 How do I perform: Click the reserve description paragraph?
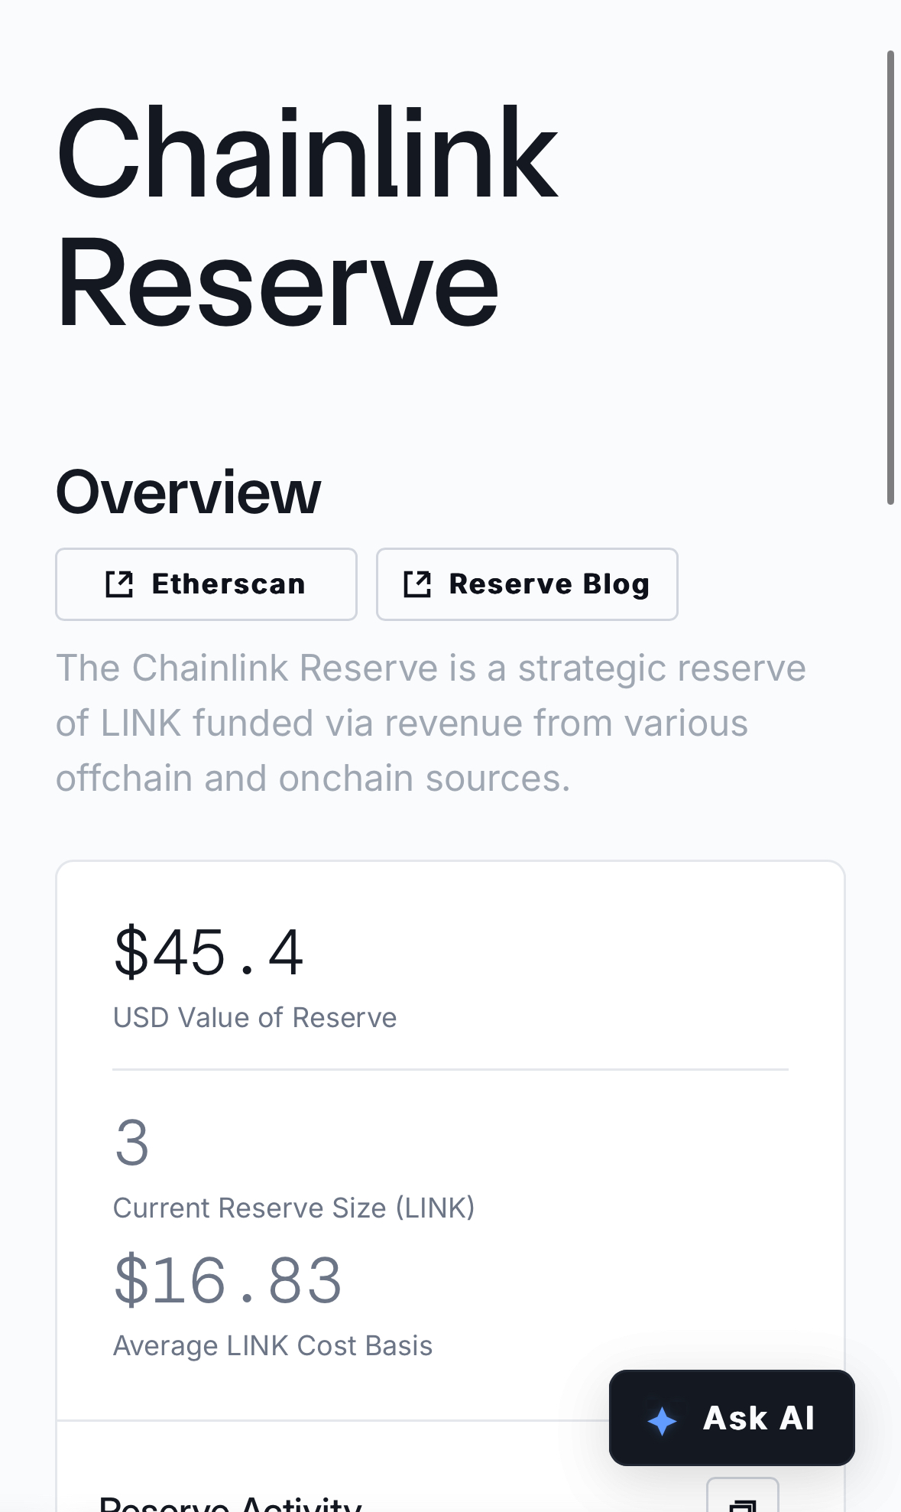pos(431,723)
